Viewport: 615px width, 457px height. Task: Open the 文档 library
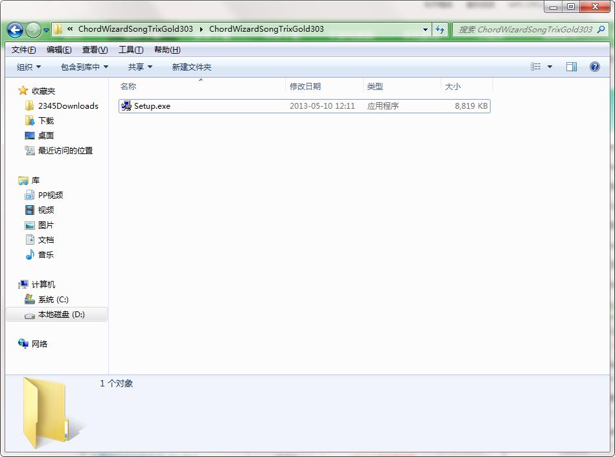[46, 240]
